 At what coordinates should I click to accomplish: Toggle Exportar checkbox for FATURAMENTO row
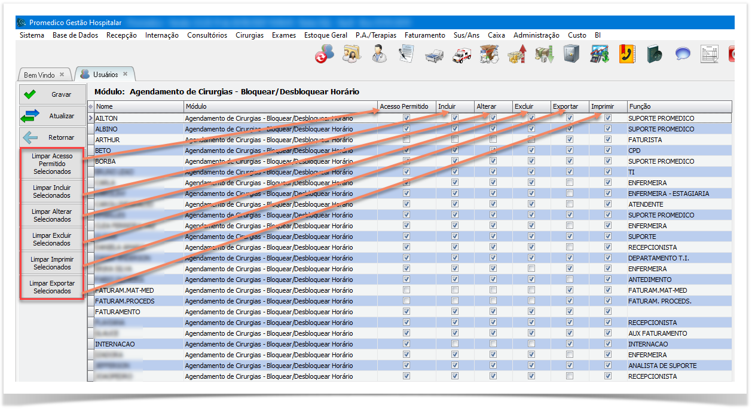coord(570,312)
